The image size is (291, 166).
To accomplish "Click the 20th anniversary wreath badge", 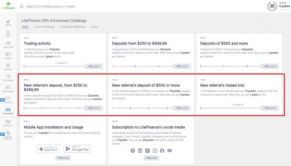I will coord(272,6).
